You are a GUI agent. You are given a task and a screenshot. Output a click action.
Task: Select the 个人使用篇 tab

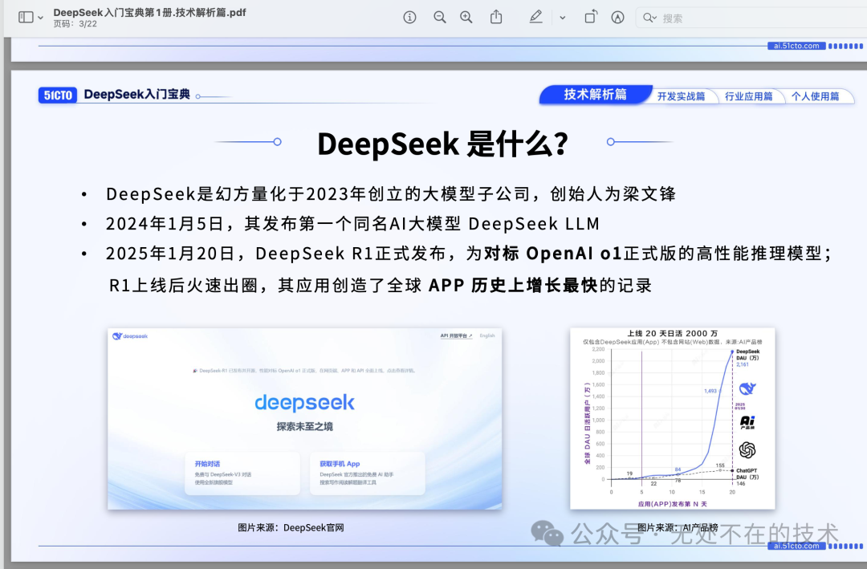pos(815,96)
